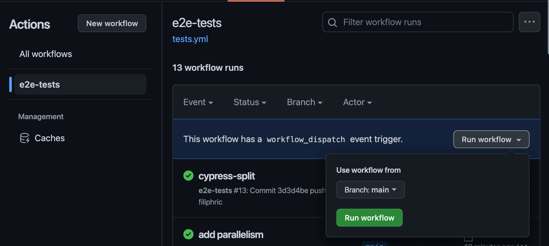This screenshot has height=246, width=549.
Task: Toggle the Run workflow dropdown button
Action: coord(491,139)
